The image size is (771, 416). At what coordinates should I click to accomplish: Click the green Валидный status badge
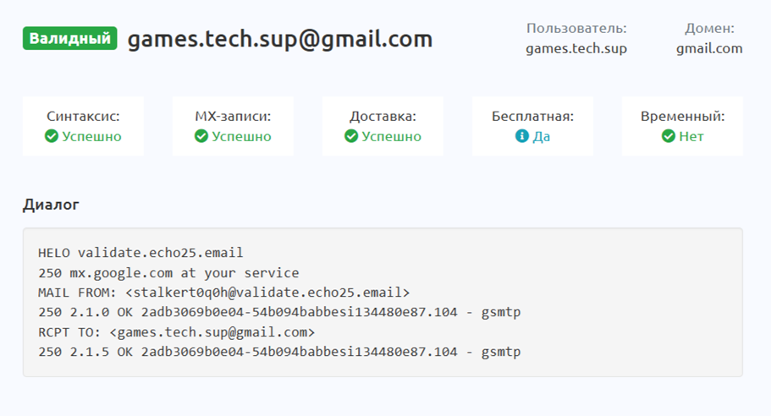click(x=70, y=38)
